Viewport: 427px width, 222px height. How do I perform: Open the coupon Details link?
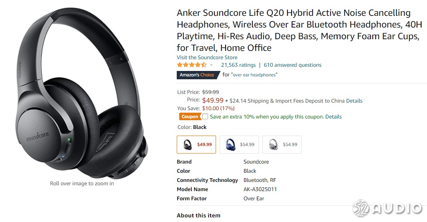pyautogui.click(x=333, y=117)
